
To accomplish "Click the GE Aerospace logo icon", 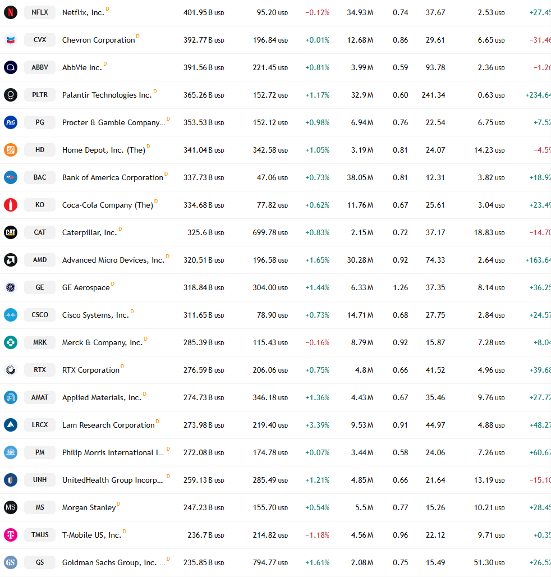I will point(11,287).
